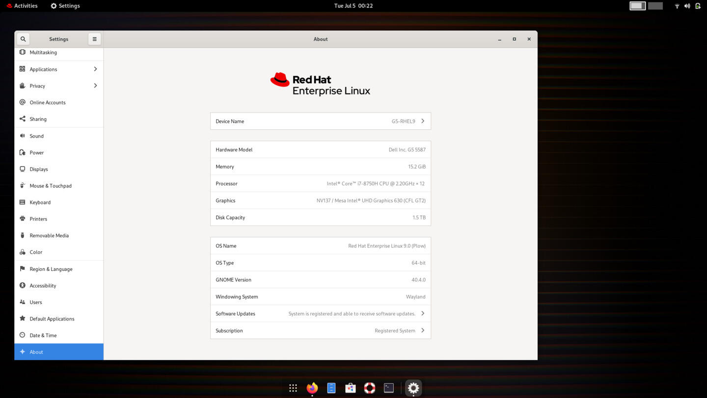This screenshot has height=398, width=707.
Task: Click the Displays monitor icon
Action: tap(22, 169)
